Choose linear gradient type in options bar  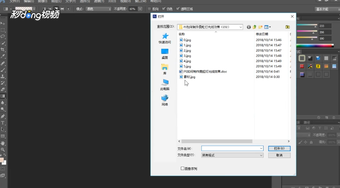tap(44, 9)
